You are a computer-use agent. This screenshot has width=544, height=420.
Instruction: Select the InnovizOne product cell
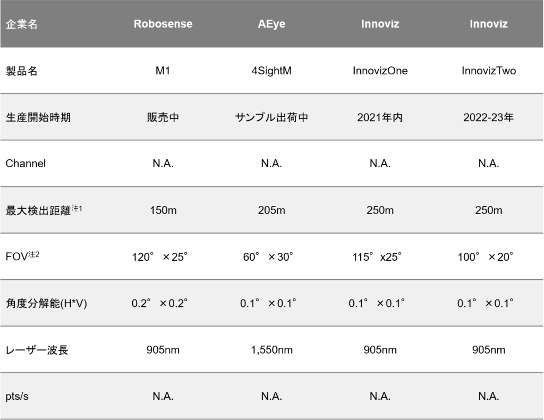tap(380, 71)
